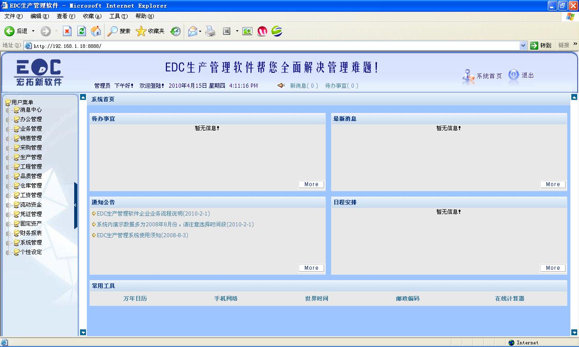Collapse the left menu panel via edge arrow
The image size is (579, 347).
75,205
